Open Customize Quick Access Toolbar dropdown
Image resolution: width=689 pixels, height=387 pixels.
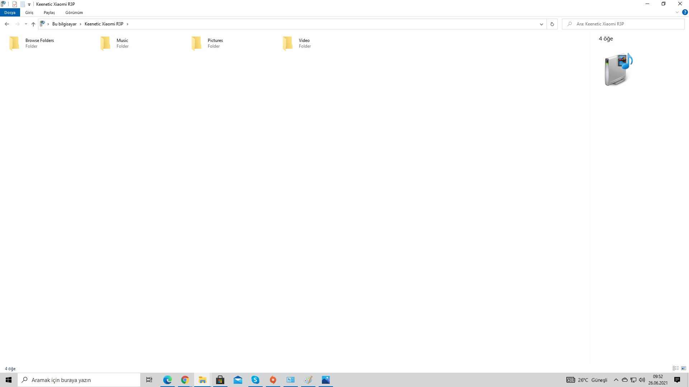point(29,5)
